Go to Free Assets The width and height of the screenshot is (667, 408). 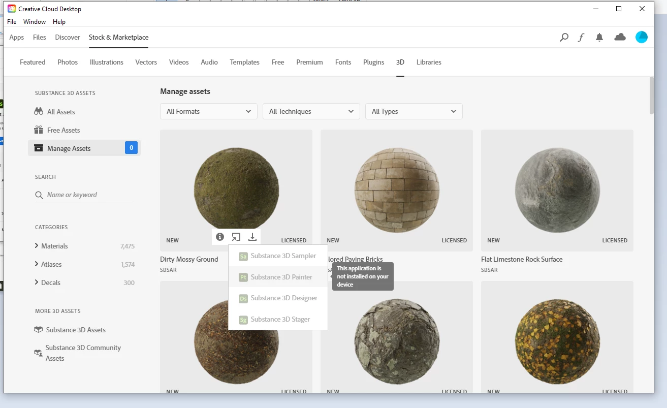[x=63, y=130]
